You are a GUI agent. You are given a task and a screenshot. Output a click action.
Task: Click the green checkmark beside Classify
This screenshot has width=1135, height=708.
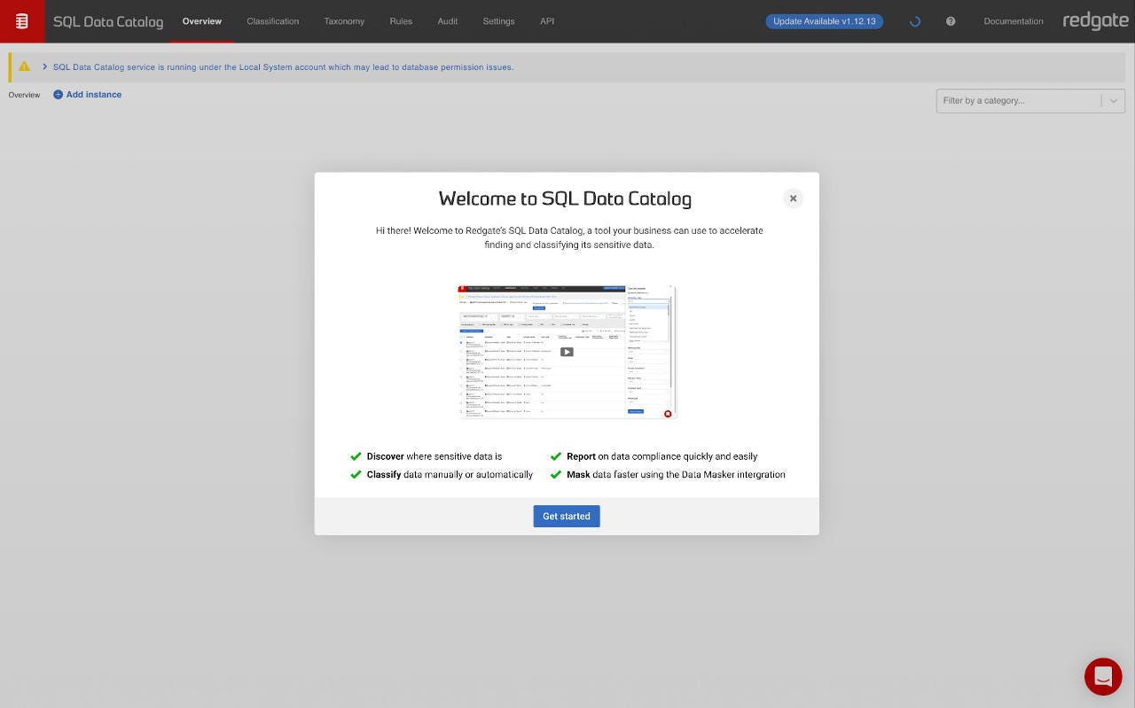point(356,475)
